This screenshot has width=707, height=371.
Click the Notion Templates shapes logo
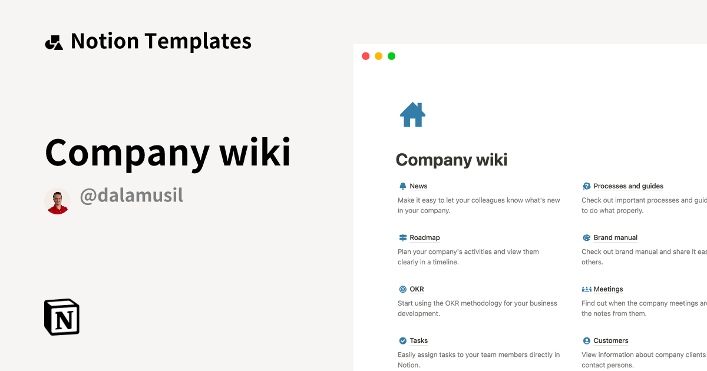tap(54, 42)
